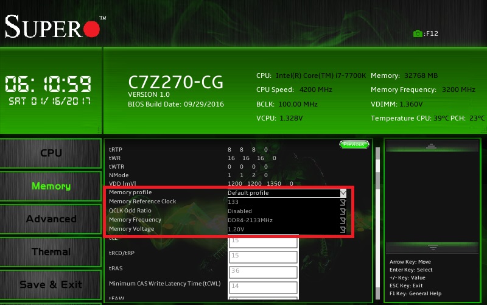
Task: Click the memory settings vertical scrollbar
Action: click(377, 223)
